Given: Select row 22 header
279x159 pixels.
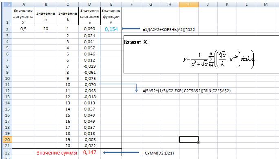Looking at the screenshot, I should pos(7,153).
